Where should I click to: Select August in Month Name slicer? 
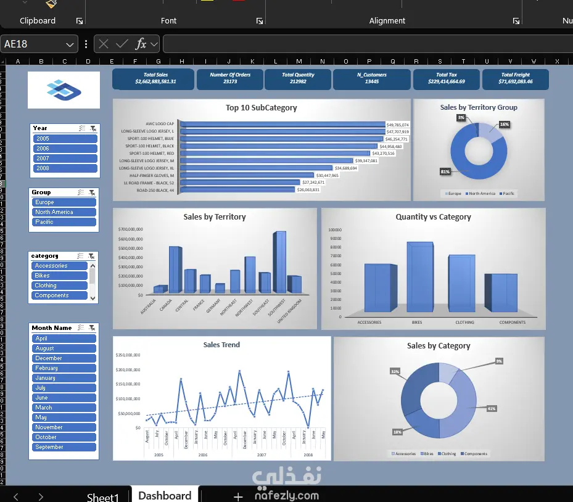[64, 348]
